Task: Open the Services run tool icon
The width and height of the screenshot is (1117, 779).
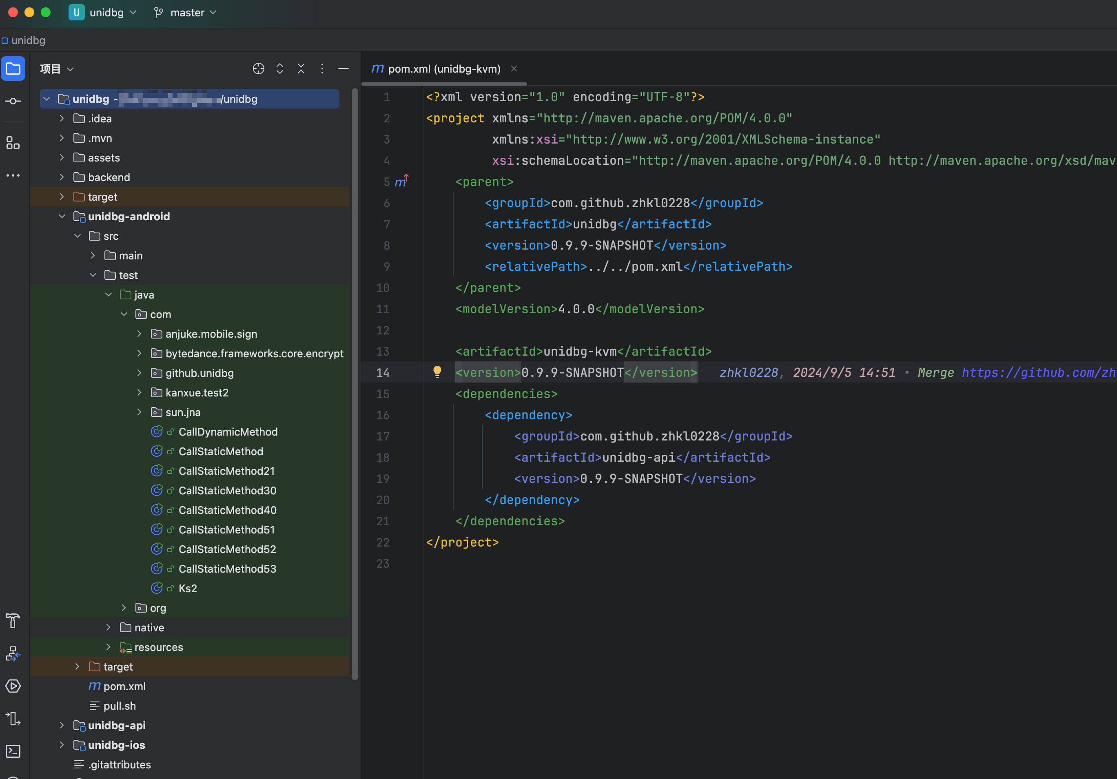Action: pyautogui.click(x=13, y=686)
